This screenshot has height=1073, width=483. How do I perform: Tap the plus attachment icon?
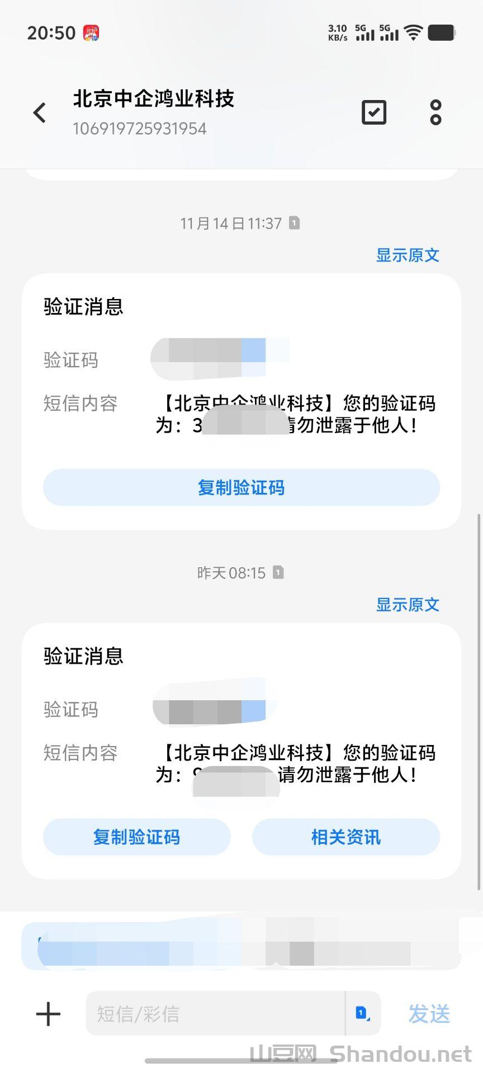click(x=48, y=1014)
